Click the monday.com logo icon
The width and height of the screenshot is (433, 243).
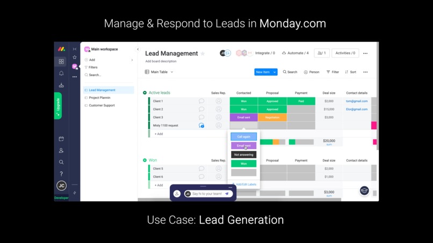click(x=61, y=49)
